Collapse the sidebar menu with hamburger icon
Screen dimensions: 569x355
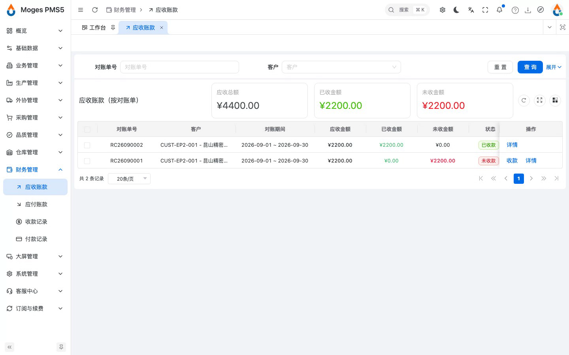coord(81,10)
